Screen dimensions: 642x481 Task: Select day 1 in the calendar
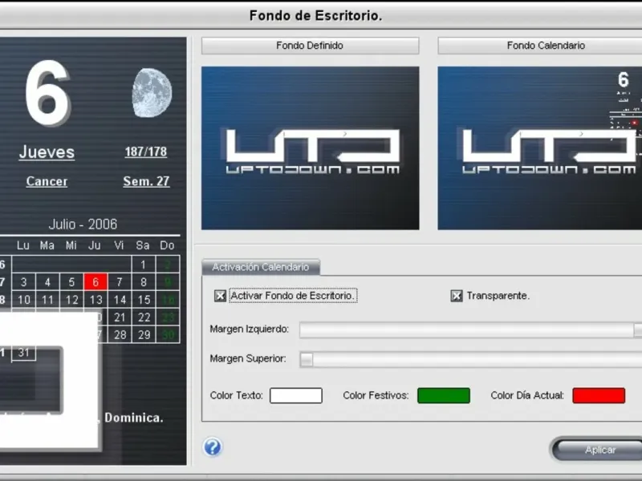point(144,265)
